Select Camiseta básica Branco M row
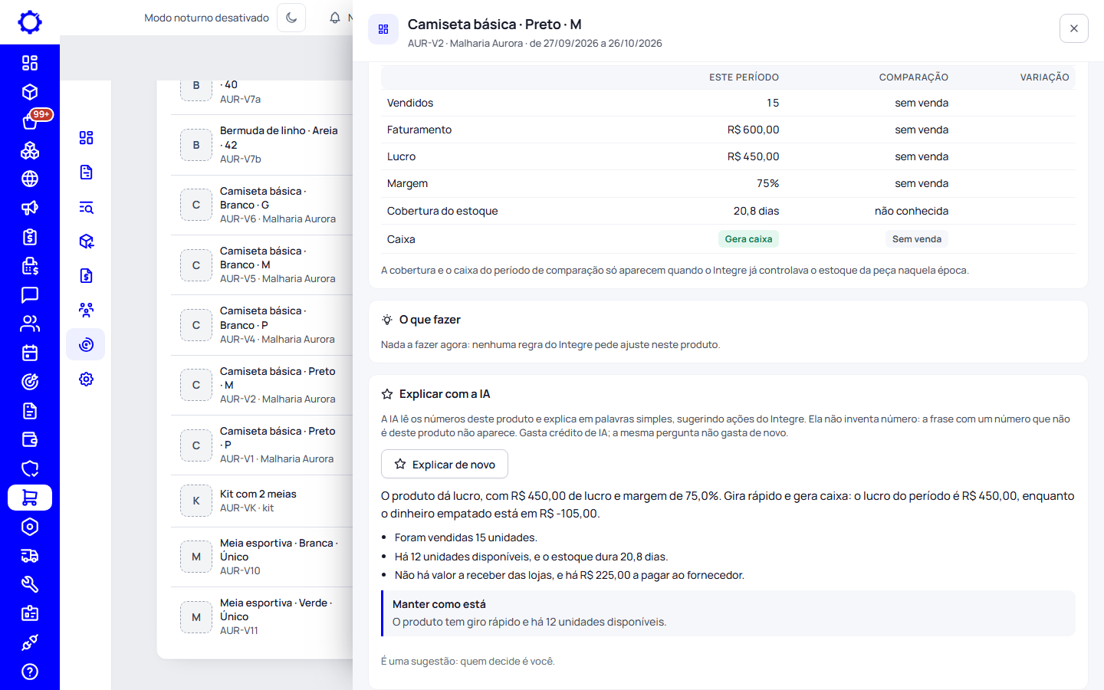Image resolution: width=1104 pixels, height=690 pixels. point(261,264)
